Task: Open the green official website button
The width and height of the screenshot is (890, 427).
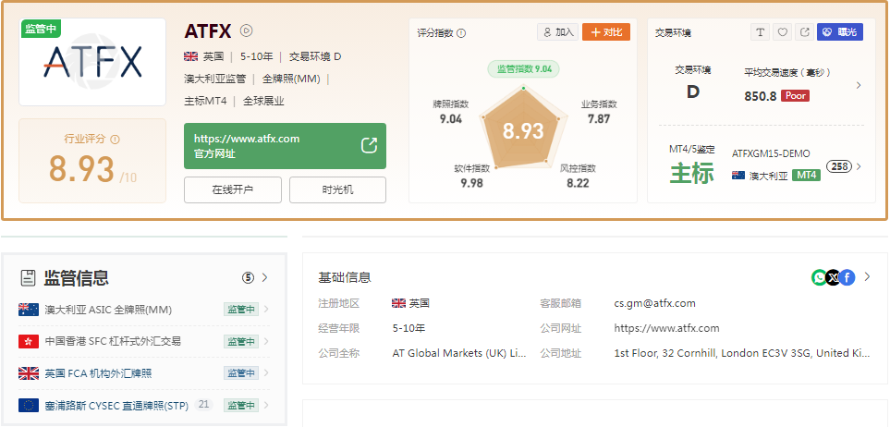Action: [x=285, y=146]
